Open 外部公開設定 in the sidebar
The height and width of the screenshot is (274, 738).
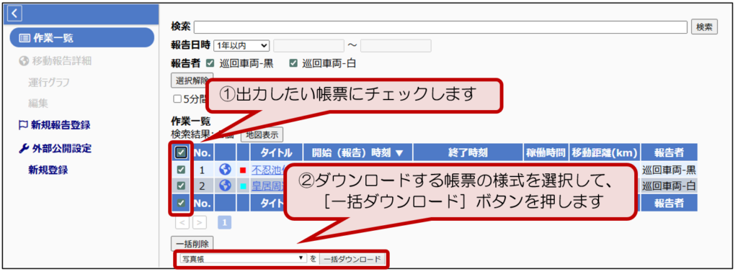point(55,149)
